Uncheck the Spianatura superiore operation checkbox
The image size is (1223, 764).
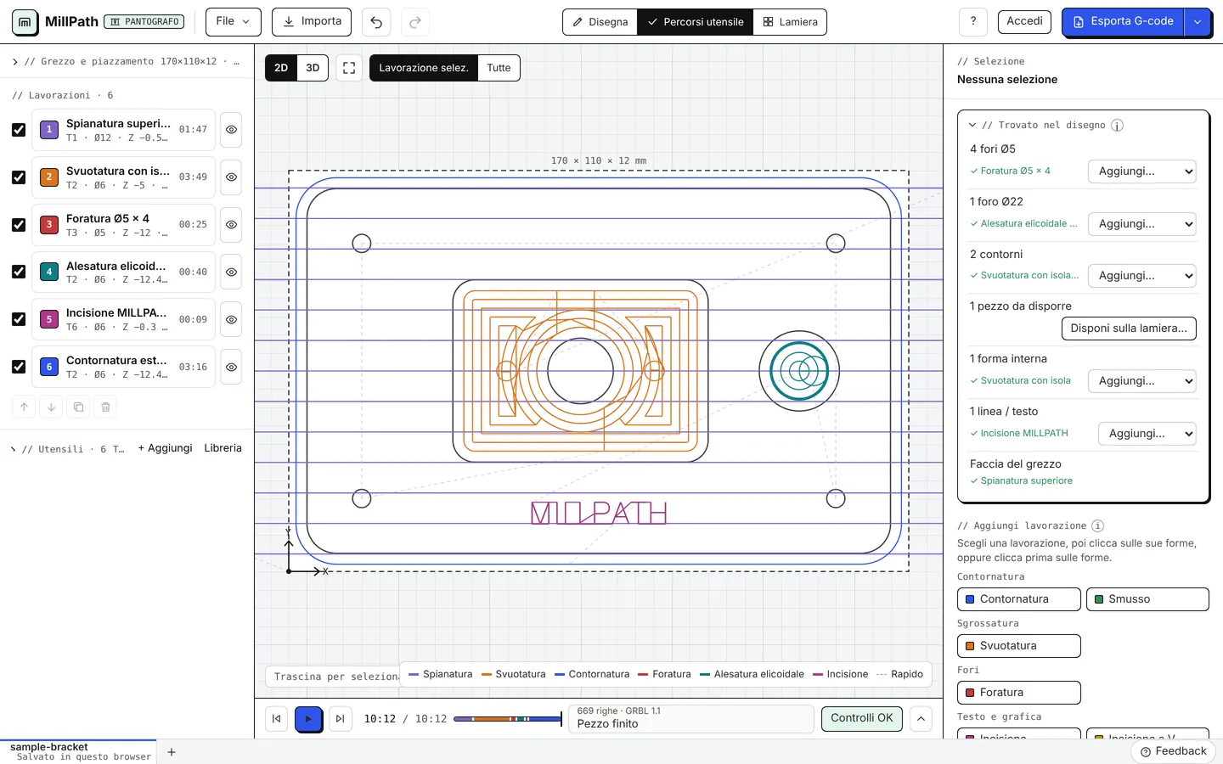pyautogui.click(x=19, y=130)
